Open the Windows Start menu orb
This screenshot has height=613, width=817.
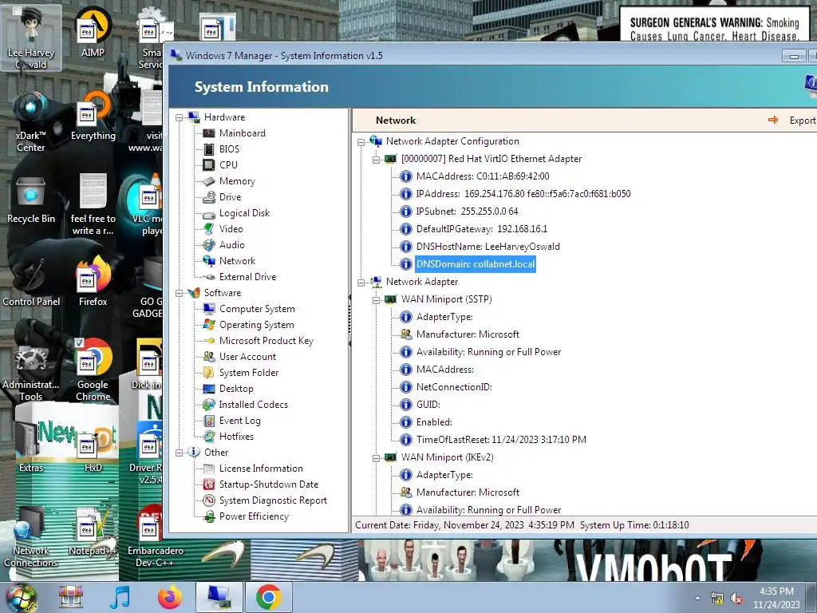coord(22,597)
